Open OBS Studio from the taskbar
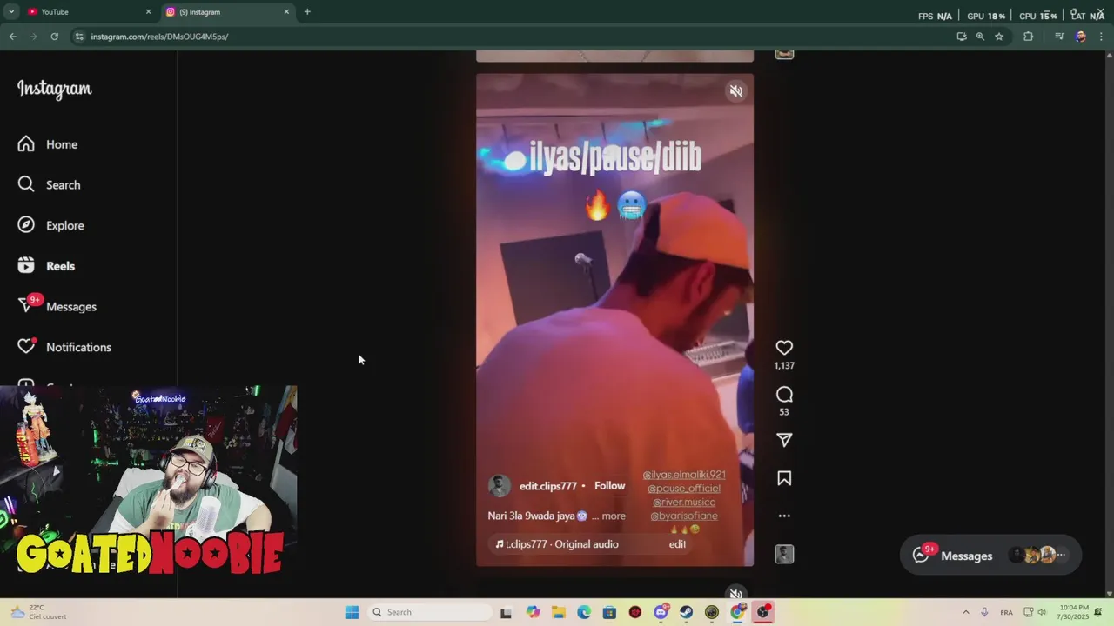This screenshot has width=1114, height=626. [x=763, y=612]
